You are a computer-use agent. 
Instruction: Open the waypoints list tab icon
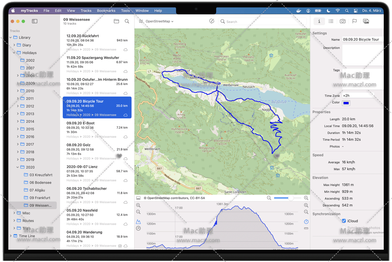pos(331,21)
